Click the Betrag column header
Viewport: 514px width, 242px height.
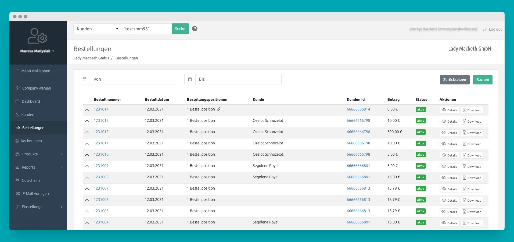click(393, 99)
